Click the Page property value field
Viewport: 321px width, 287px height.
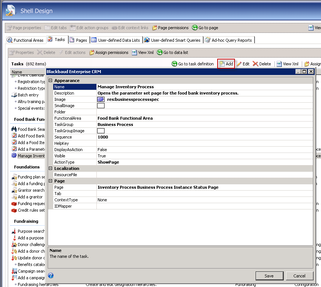tap(205, 187)
